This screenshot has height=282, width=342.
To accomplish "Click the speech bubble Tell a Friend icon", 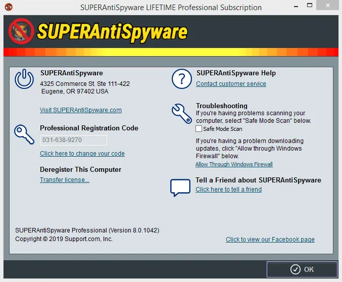I will 180,187.
